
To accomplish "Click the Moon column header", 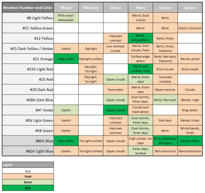I will click(66, 8).
